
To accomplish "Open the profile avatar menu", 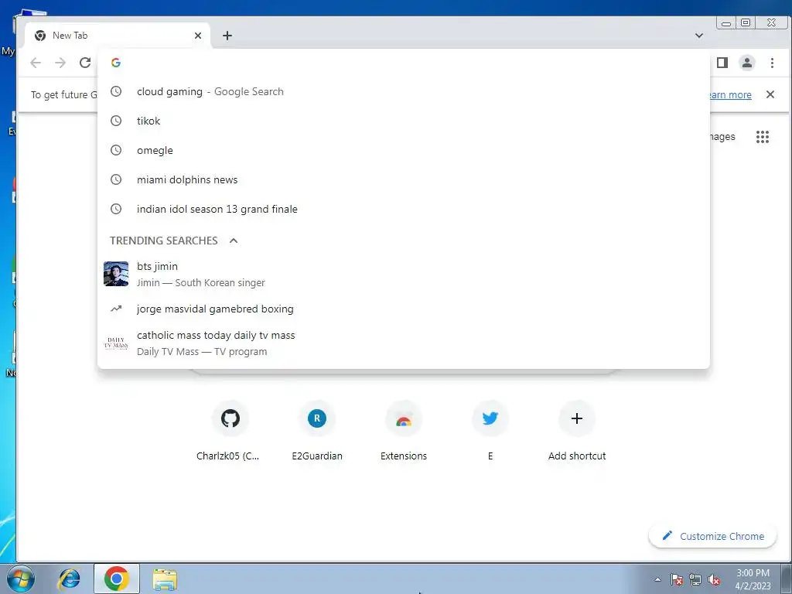I will 747,63.
